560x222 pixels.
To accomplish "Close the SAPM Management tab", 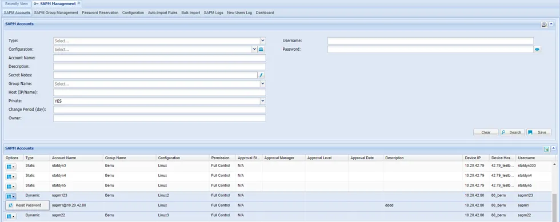I will coord(79,3).
